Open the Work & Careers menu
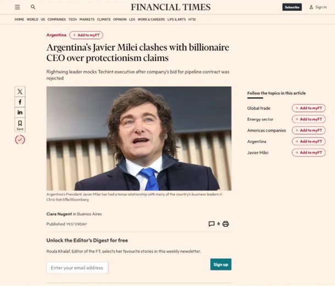 tap(151, 19)
